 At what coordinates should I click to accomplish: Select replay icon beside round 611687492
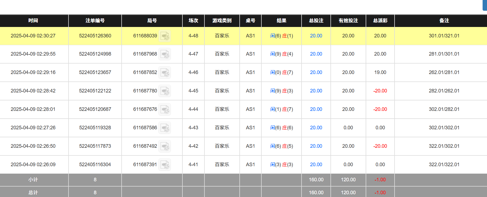pos(165,146)
